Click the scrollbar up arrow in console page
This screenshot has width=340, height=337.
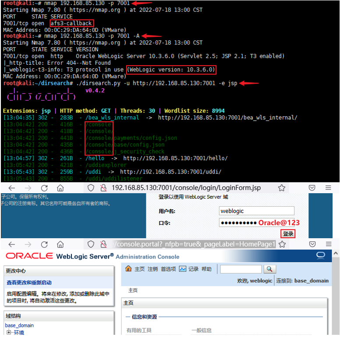(x=336, y=253)
